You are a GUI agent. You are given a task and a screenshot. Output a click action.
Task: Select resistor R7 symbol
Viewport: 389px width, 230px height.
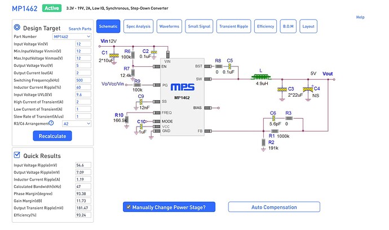coord(133,73)
